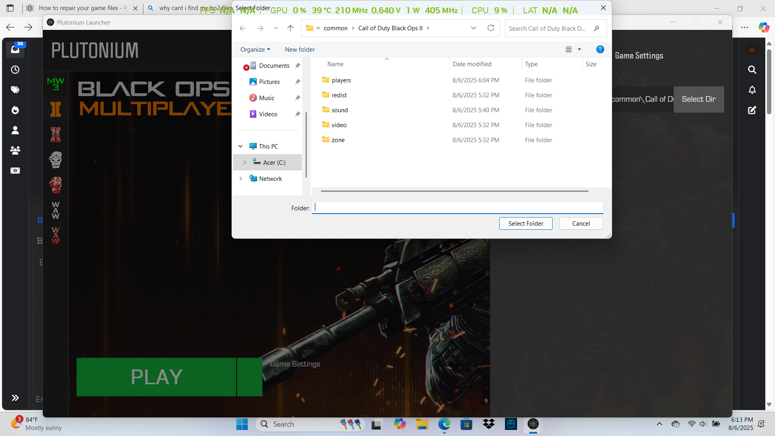
Task: Click the dialog horizontal scrollbar
Action: [455, 191]
